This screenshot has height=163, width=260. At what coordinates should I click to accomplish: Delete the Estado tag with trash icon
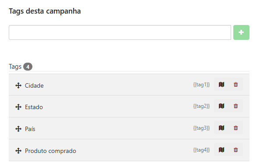pos(235,106)
